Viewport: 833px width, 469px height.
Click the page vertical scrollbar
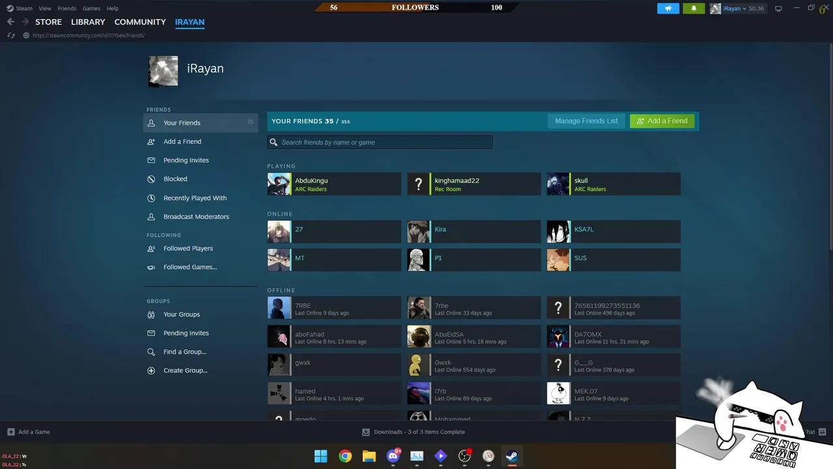tap(830, 147)
